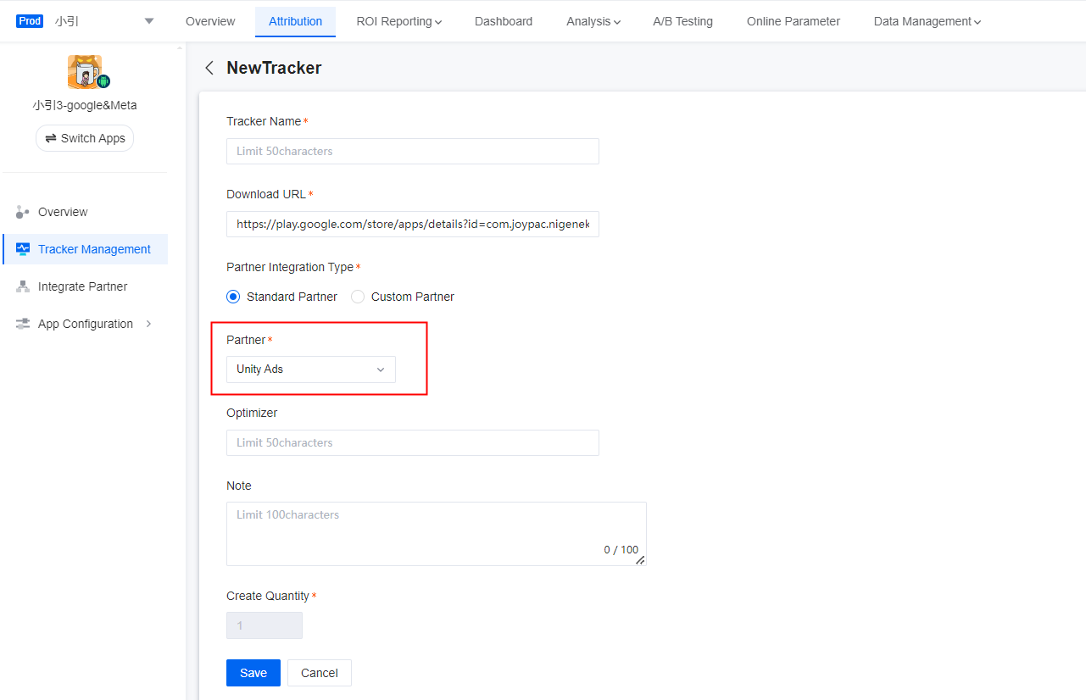Click the Prod environment badge
Viewport: 1086px width, 700px height.
click(x=30, y=20)
